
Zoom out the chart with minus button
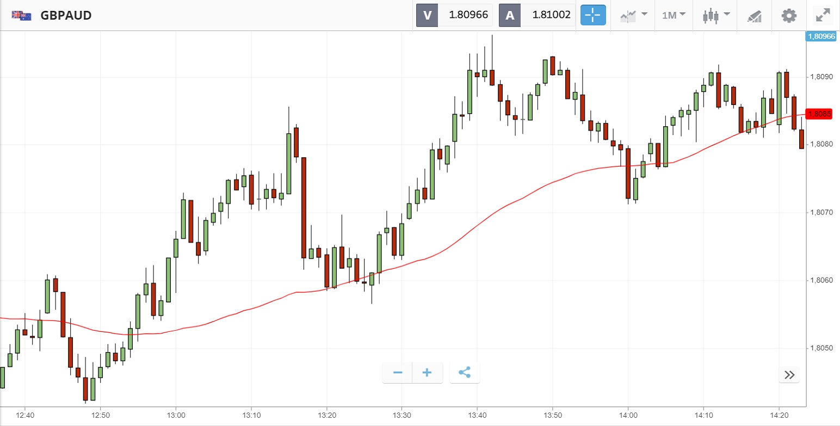point(398,373)
